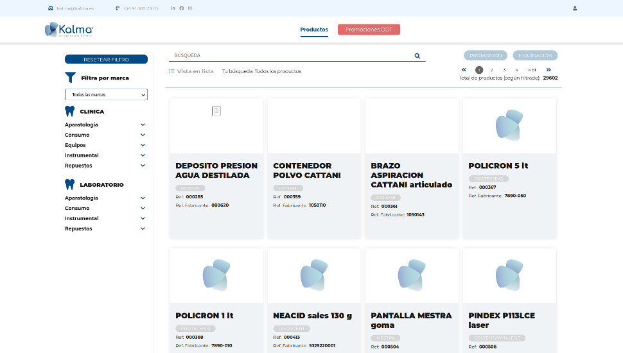Viewport: 623px width, 353px height.
Task: Open the Todas las marcas dropdown
Action: coord(106,94)
